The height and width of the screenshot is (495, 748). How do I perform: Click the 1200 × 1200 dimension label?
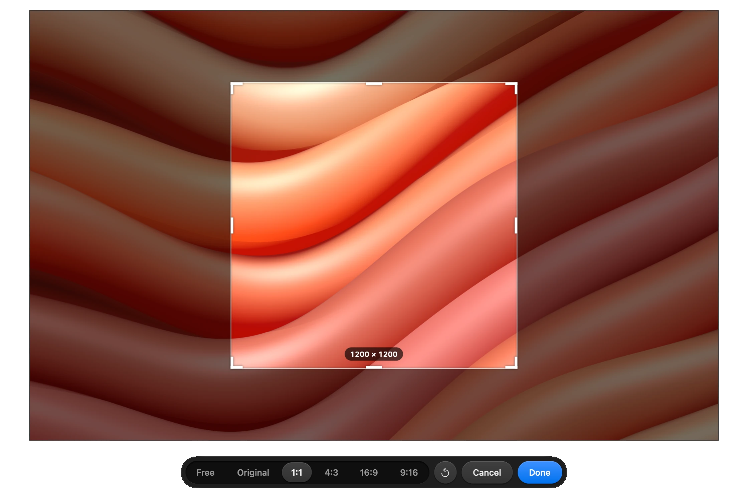click(374, 354)
